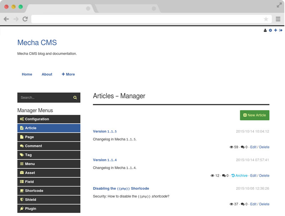
Task: Click the Plugin plug icon
Action: 22,209
